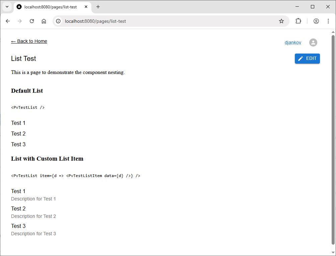Open the Chrome three-dot menu
Image resolution: width=336 pixels, height=256 pixels.
[x=328, y=21]
